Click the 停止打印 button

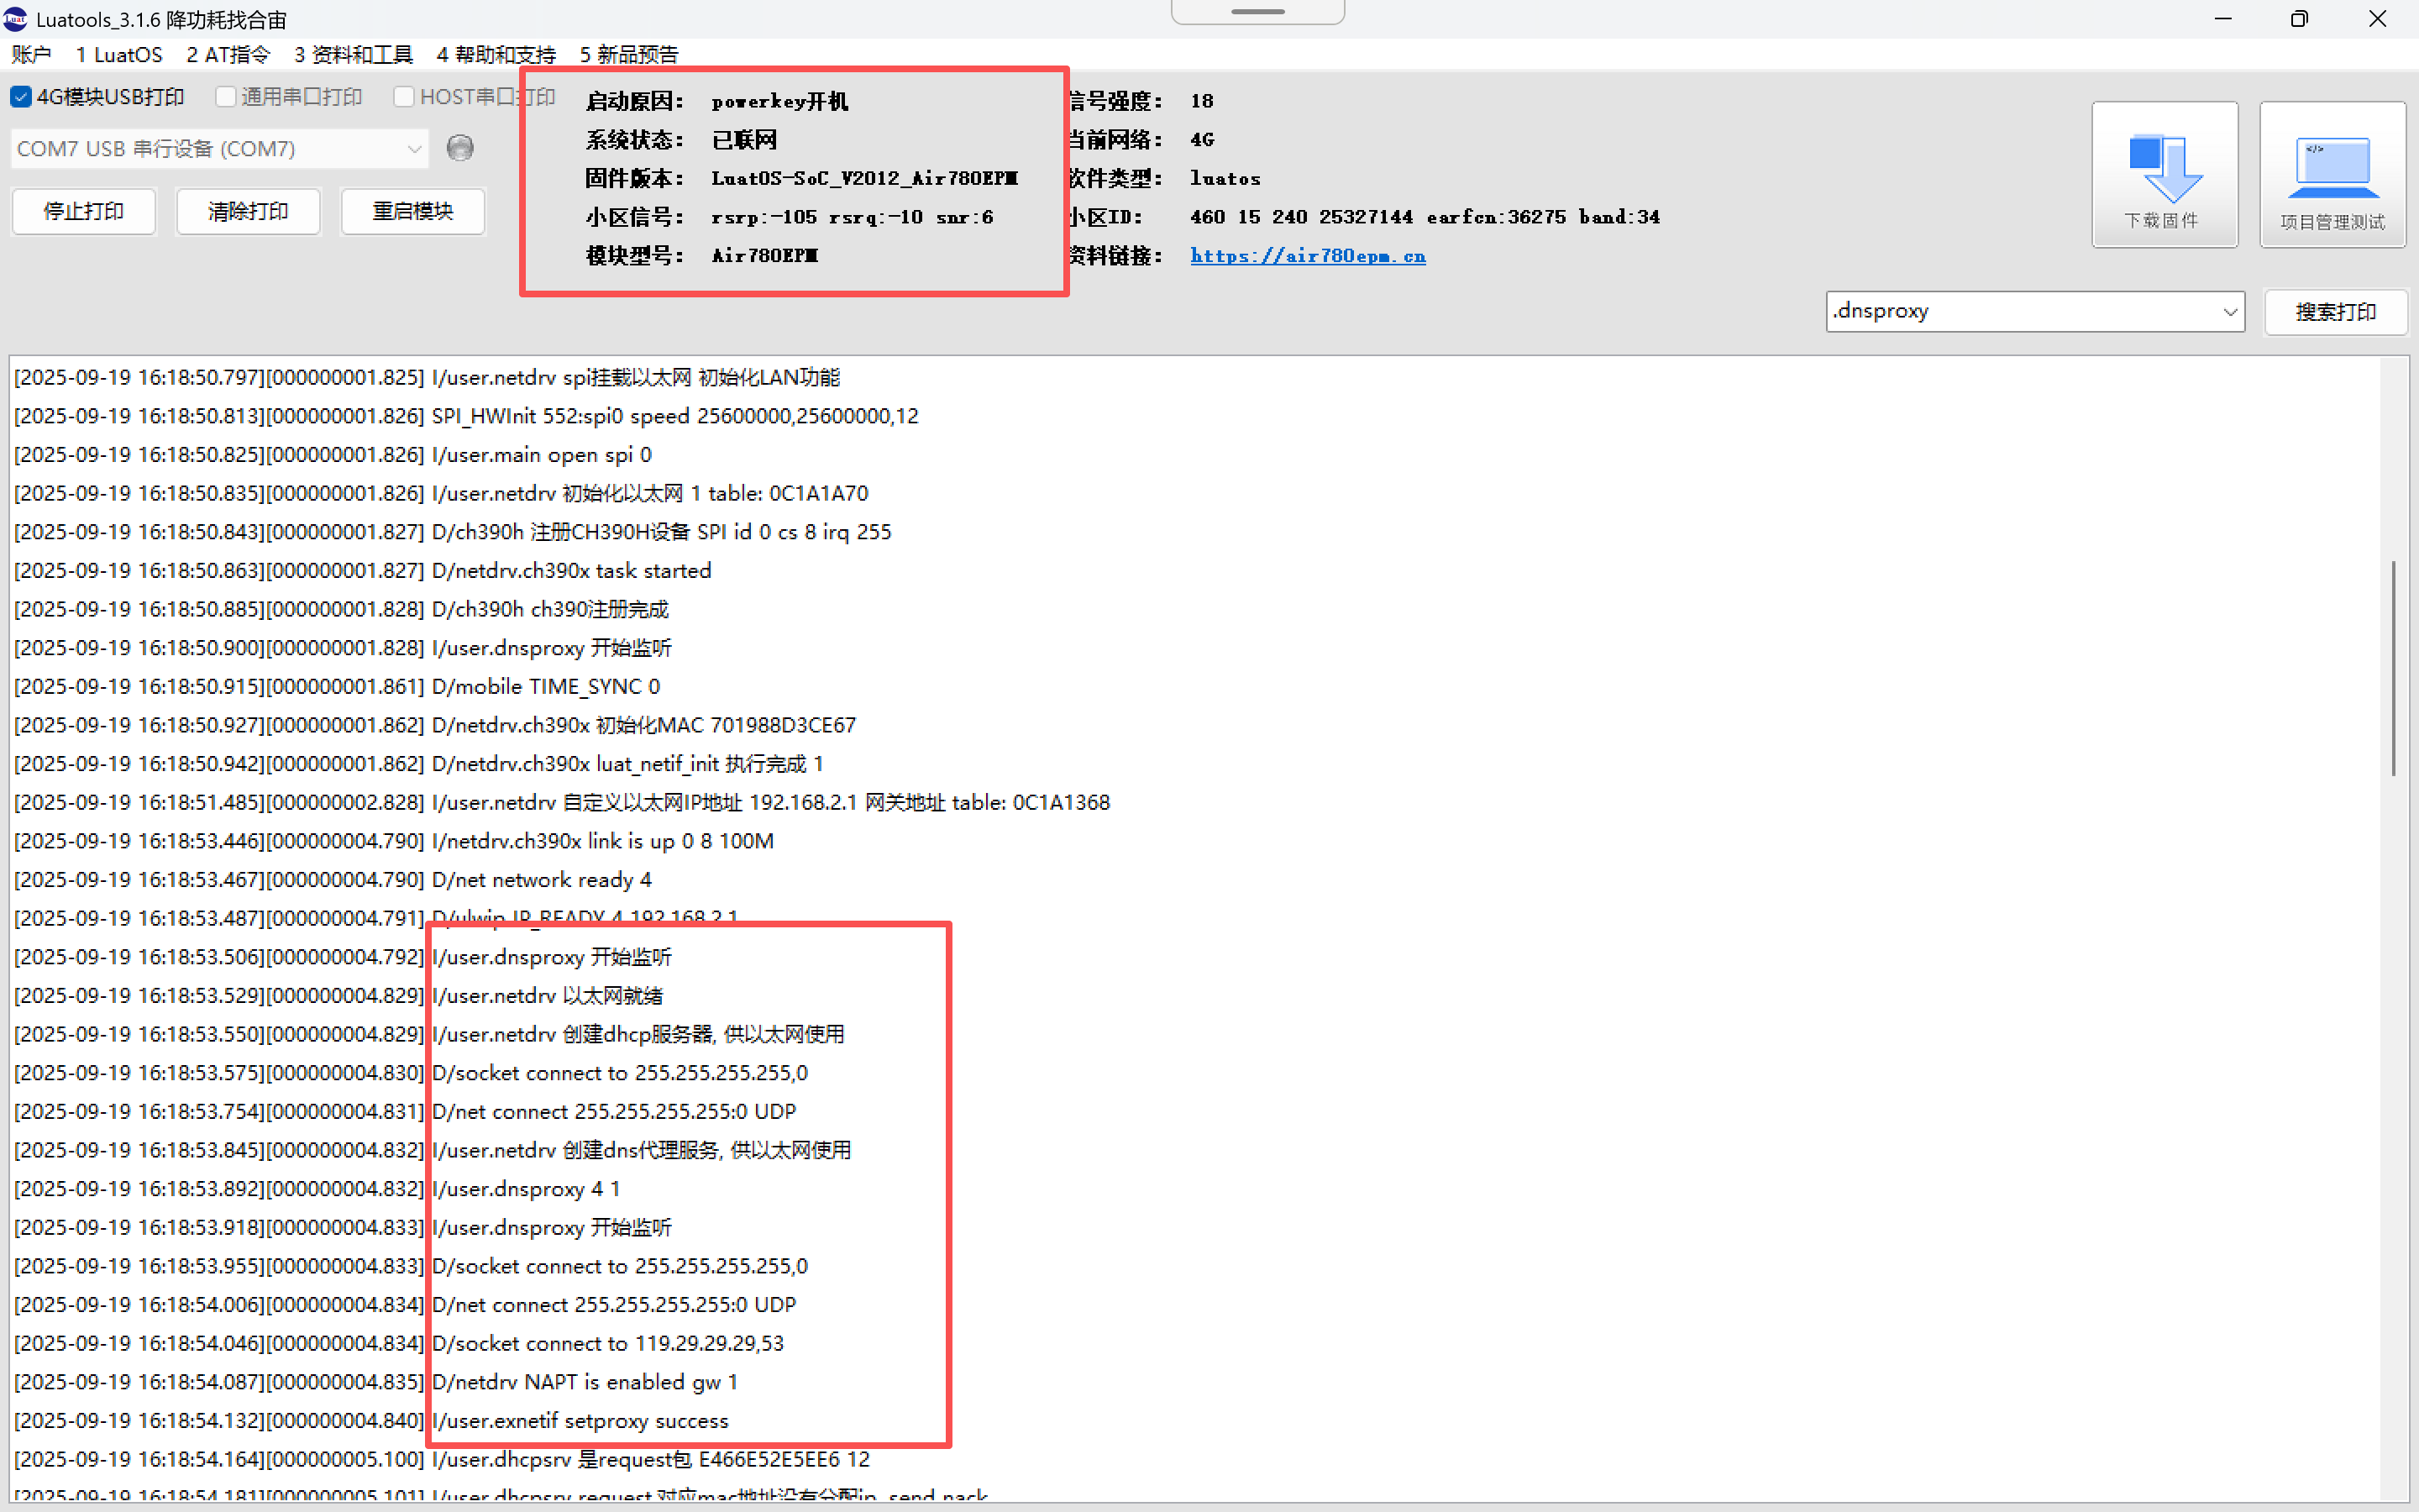click(84, 211)
